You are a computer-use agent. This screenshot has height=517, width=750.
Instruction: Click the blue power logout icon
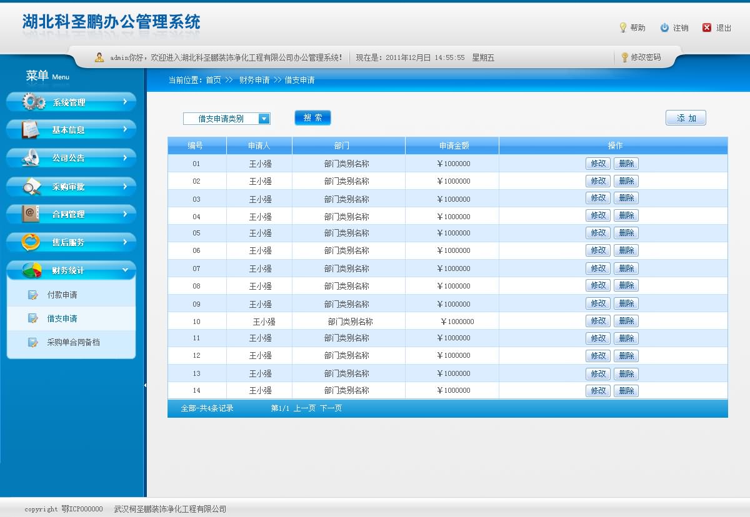(664, 27)
